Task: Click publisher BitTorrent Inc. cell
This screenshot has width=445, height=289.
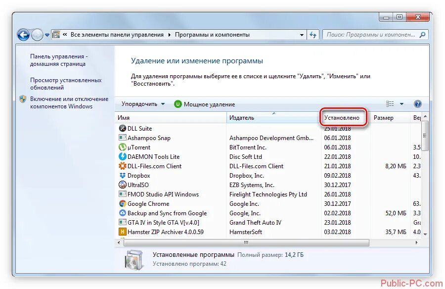Action: click(248, 147)
